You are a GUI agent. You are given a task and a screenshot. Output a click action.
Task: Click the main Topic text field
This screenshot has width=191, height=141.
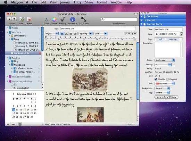click(x=98, y=28)
